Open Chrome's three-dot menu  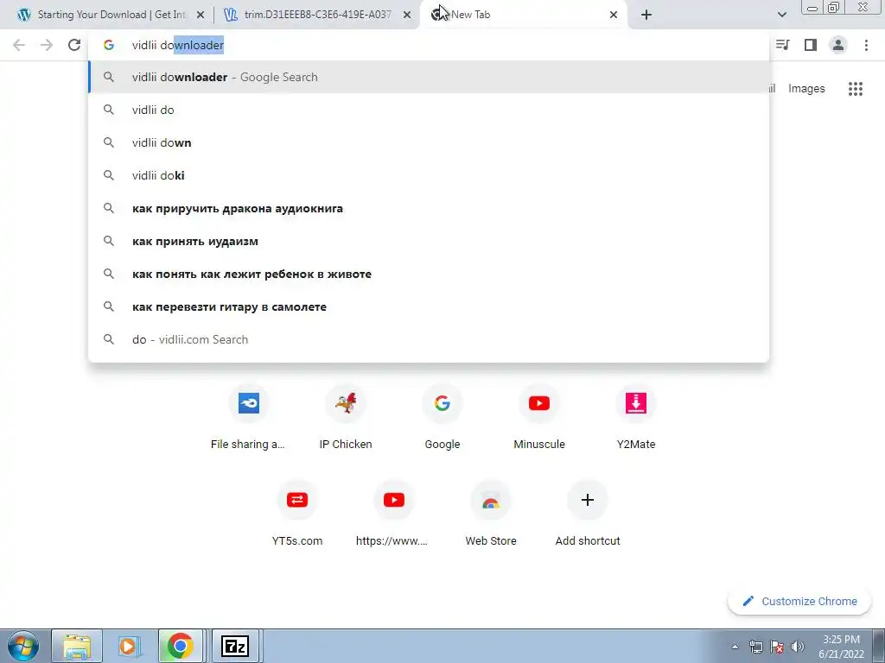pyautogui.click(x=866, y=45)
